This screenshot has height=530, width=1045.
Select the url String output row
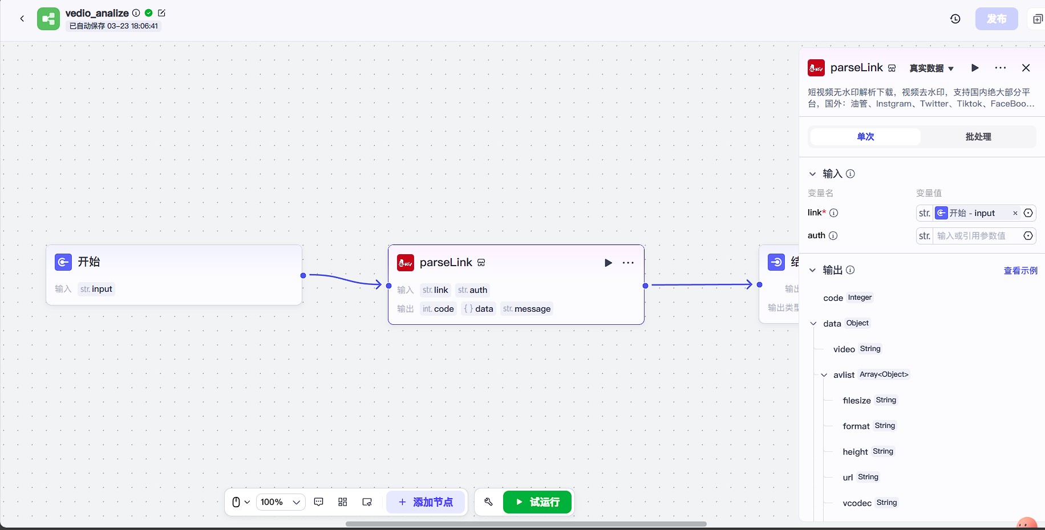point(861,477)
